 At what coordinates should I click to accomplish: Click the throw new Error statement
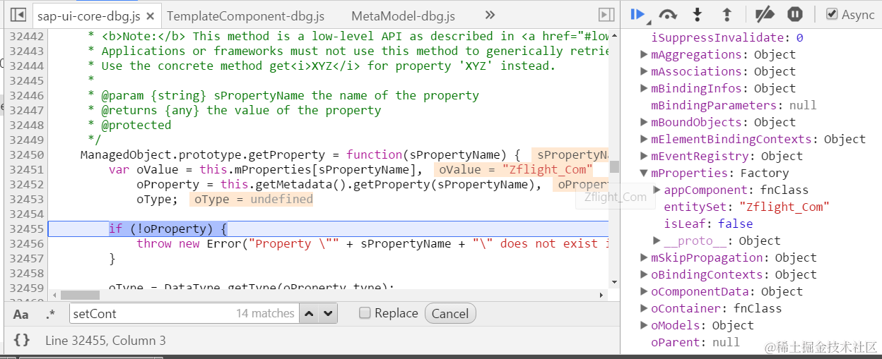point(372,243)
